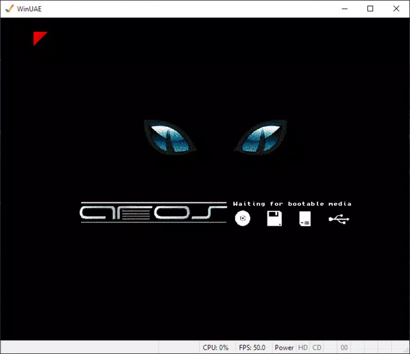Click the floppy disk boot media icon
This screenshot has width=410, height=354.
[274, 219]
